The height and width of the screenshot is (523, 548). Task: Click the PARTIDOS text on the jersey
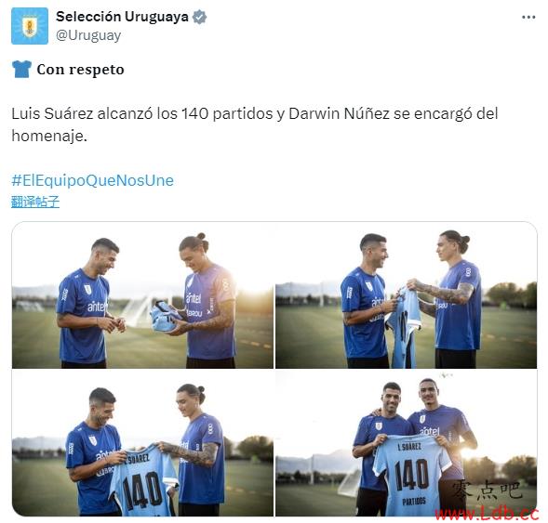tap(414, 502)
